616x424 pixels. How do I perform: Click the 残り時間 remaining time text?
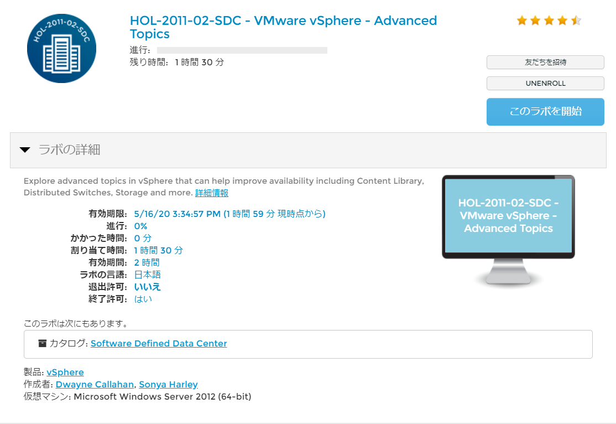click(177, 62)
